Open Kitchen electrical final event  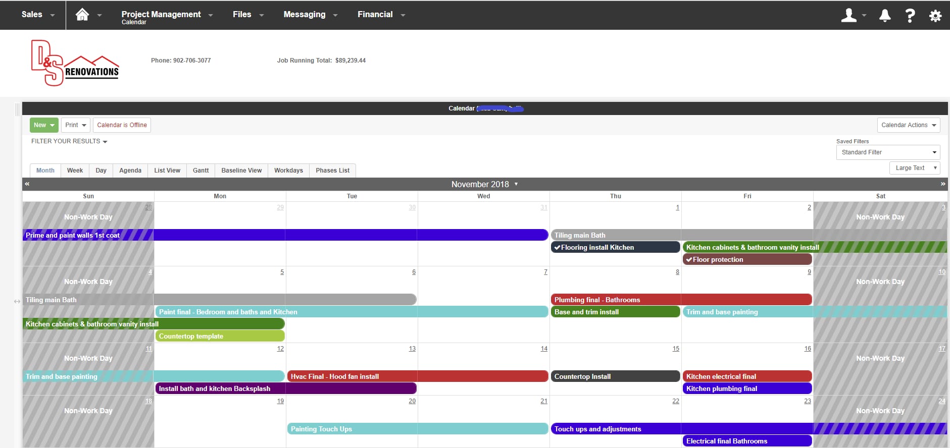747,376
